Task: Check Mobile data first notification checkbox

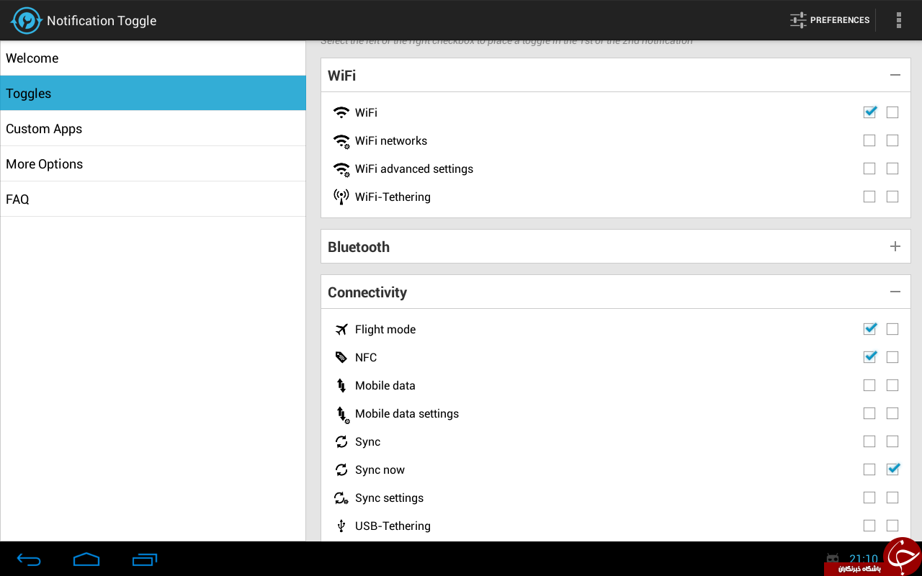Action: click(x=869, y=385)
